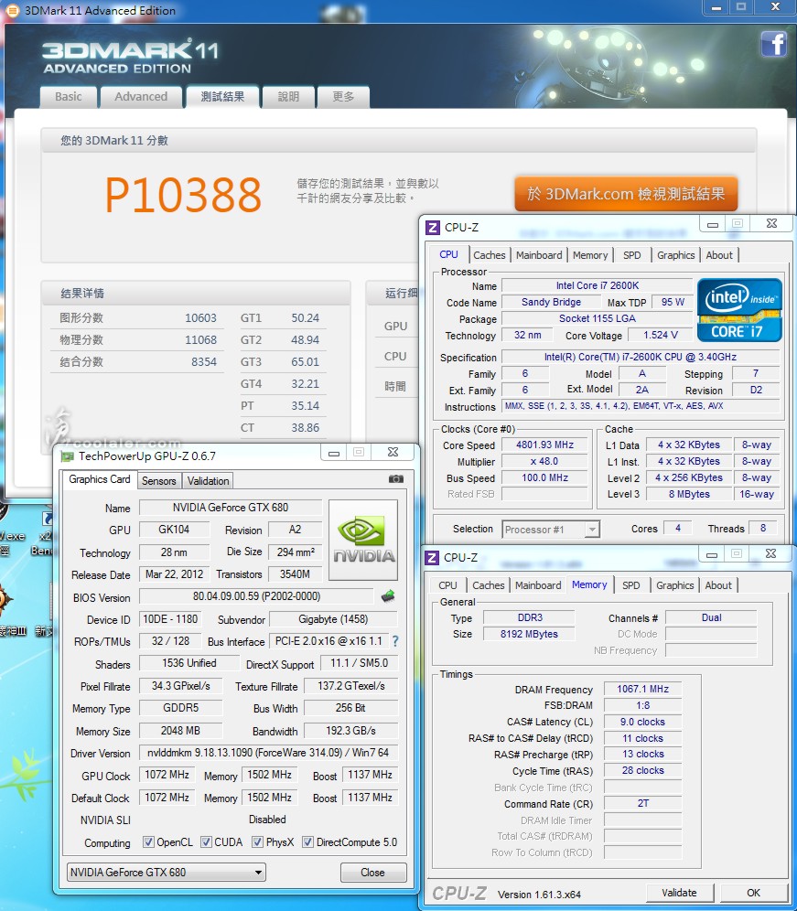This screenshot has height=911, width=797.
Task: Open the About tab in upper CPU-Z window
Action: pos(719,255)
